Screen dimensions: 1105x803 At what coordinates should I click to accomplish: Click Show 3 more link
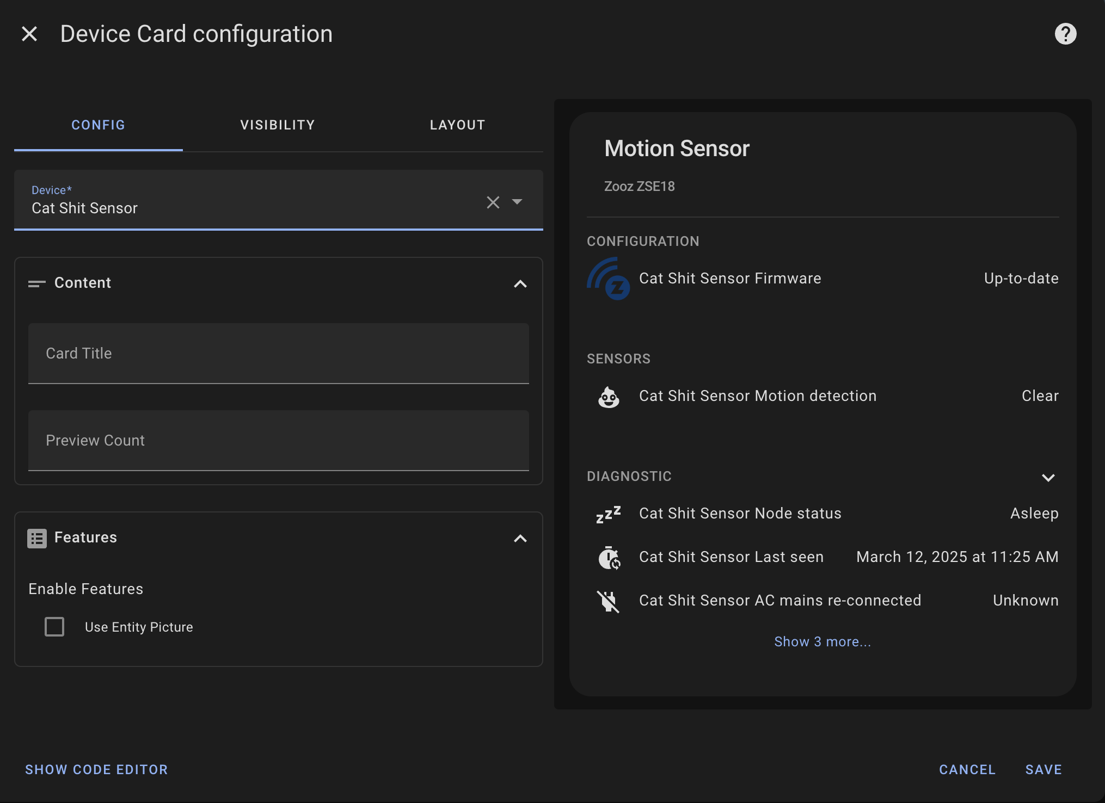coord(822,642)
